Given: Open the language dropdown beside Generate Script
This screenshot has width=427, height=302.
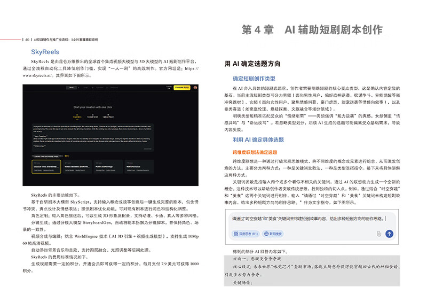Looking at the screenshot, I should pyautogui.click(x=169, y=87).
